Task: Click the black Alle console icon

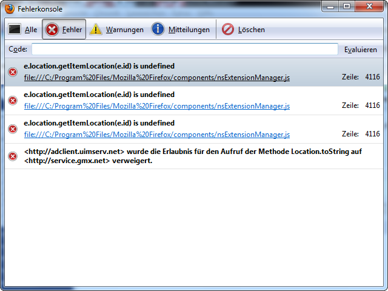Action: (15, 29)
